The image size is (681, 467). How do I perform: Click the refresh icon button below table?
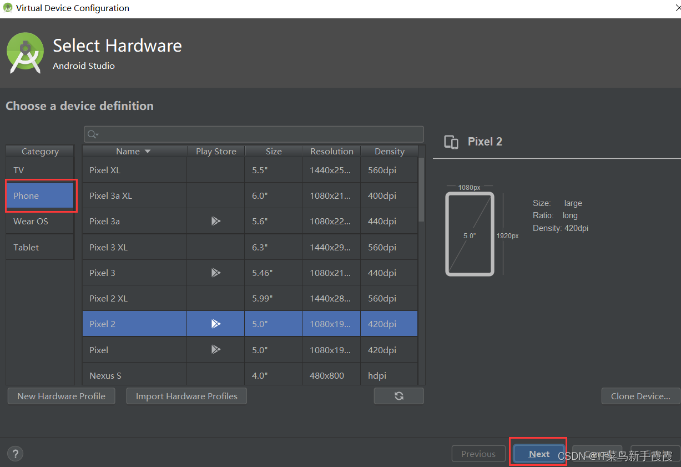tap(398, 396)
